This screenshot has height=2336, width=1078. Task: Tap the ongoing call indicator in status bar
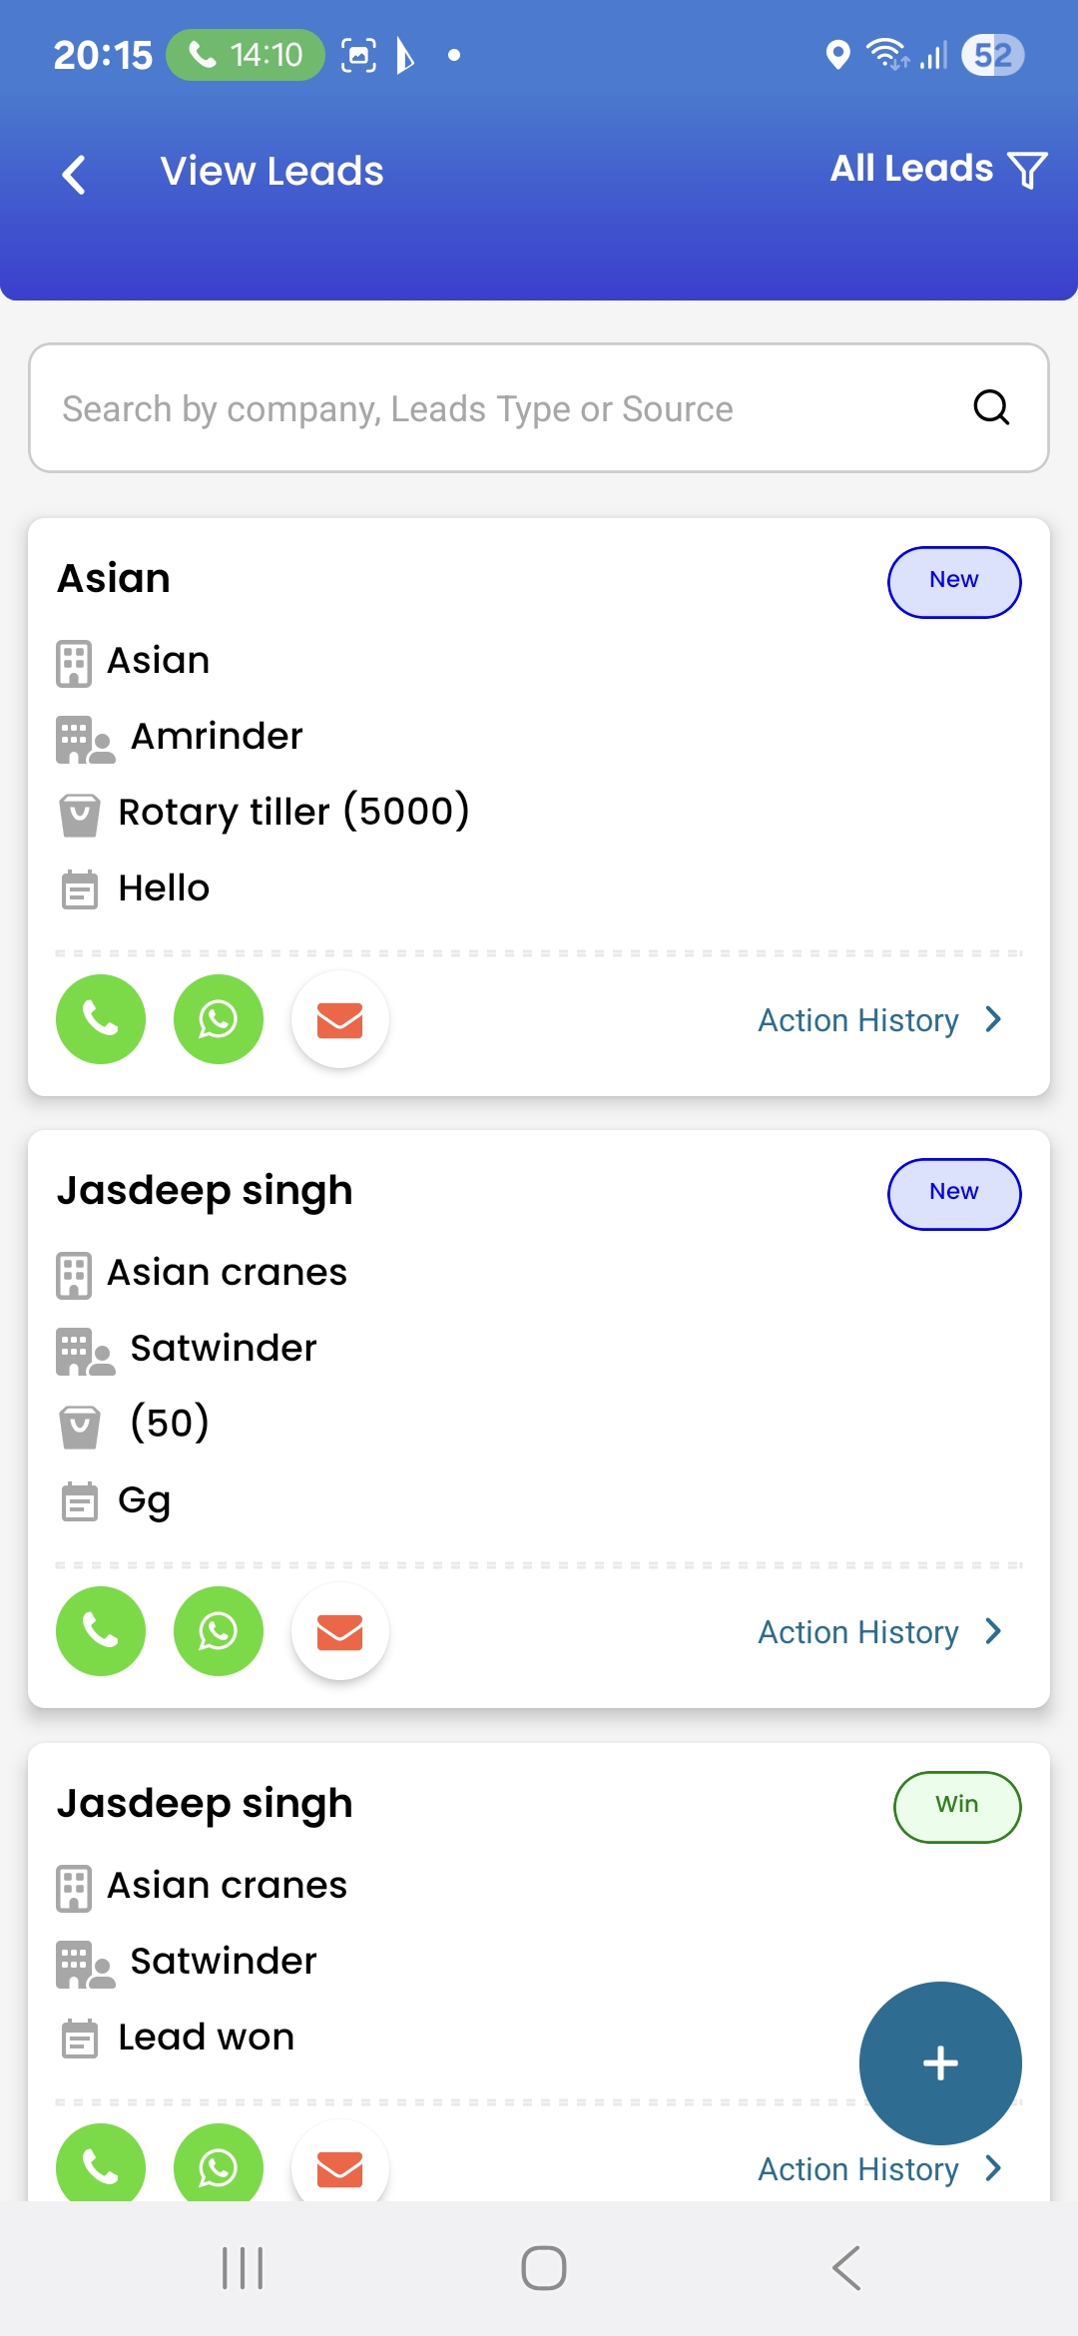[x=246, y=55]
